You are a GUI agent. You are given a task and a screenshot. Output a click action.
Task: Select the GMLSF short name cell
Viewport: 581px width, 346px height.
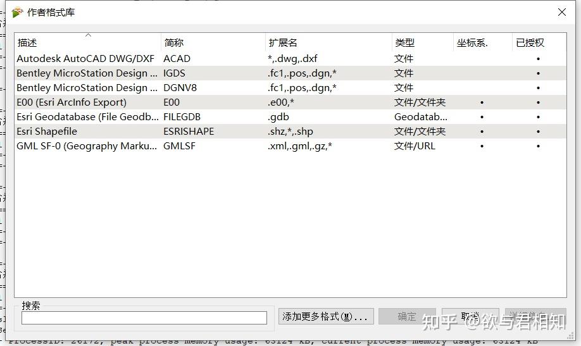click(179, 146)
